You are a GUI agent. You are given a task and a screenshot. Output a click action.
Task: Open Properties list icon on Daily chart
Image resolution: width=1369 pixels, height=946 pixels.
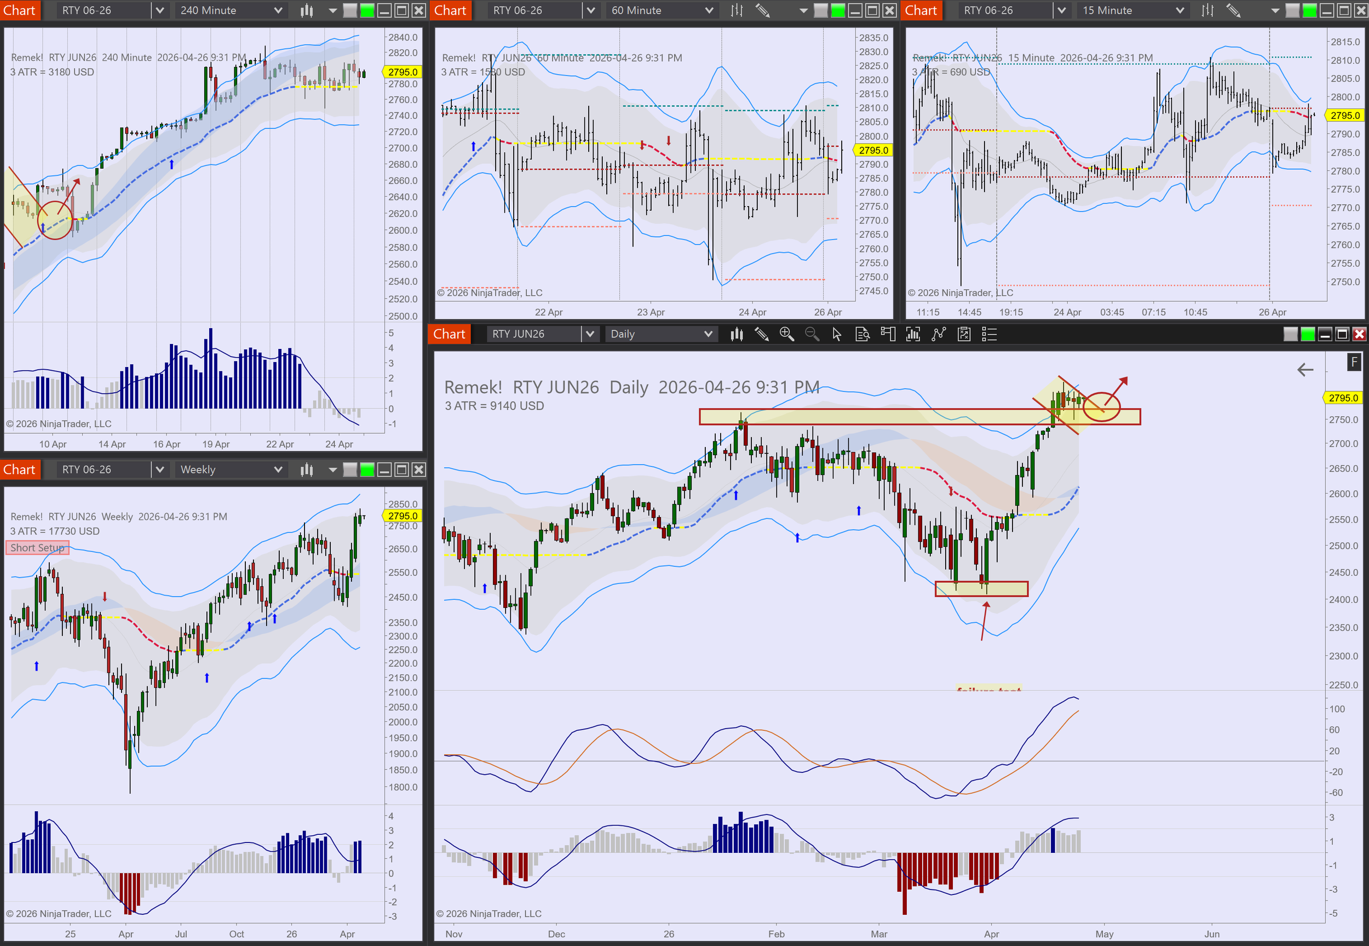[x=990, y=334]
